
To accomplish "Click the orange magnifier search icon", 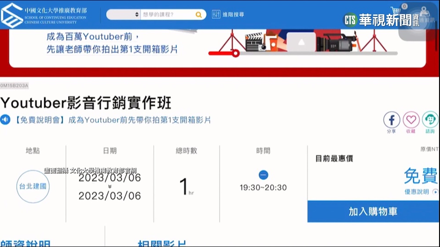I will 199,15.
